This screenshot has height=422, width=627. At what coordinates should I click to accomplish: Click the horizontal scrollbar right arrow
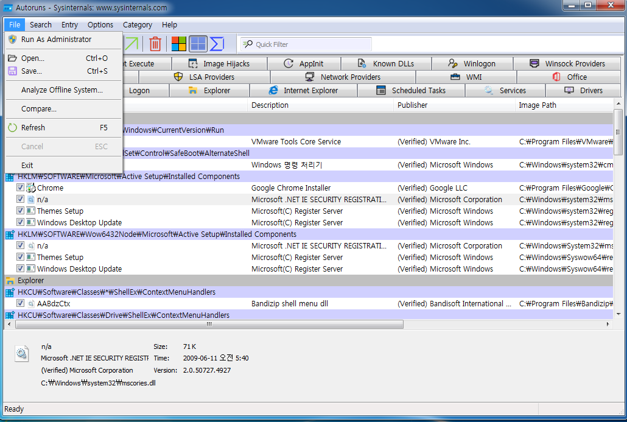tap(608, 324)
